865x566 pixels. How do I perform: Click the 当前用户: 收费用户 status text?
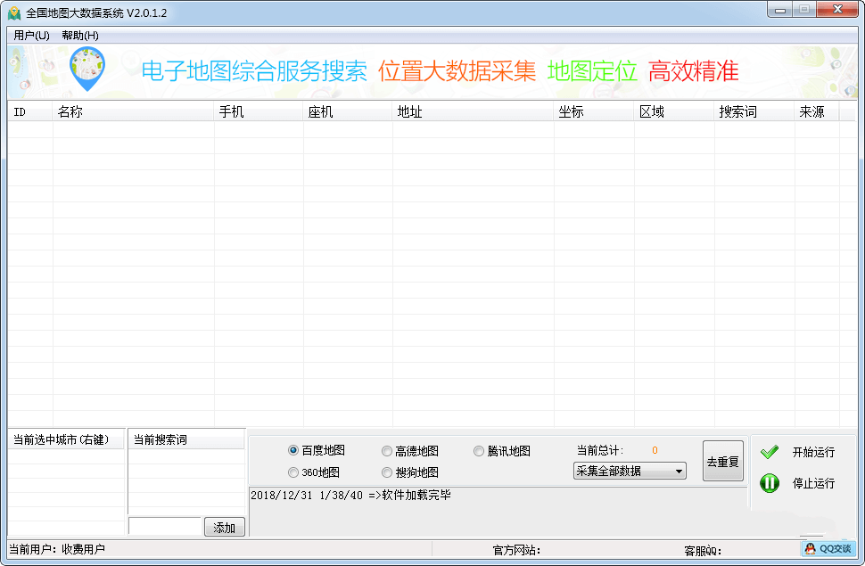pyautogui.click(x=57, y=549)
